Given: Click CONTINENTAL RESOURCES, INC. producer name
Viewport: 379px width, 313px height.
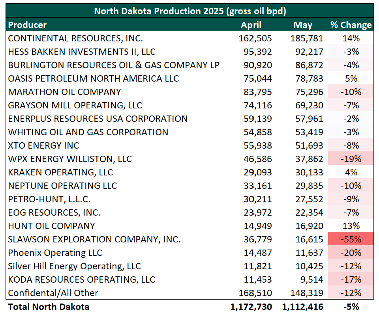Looking at the screenshot, I should 75,38.
